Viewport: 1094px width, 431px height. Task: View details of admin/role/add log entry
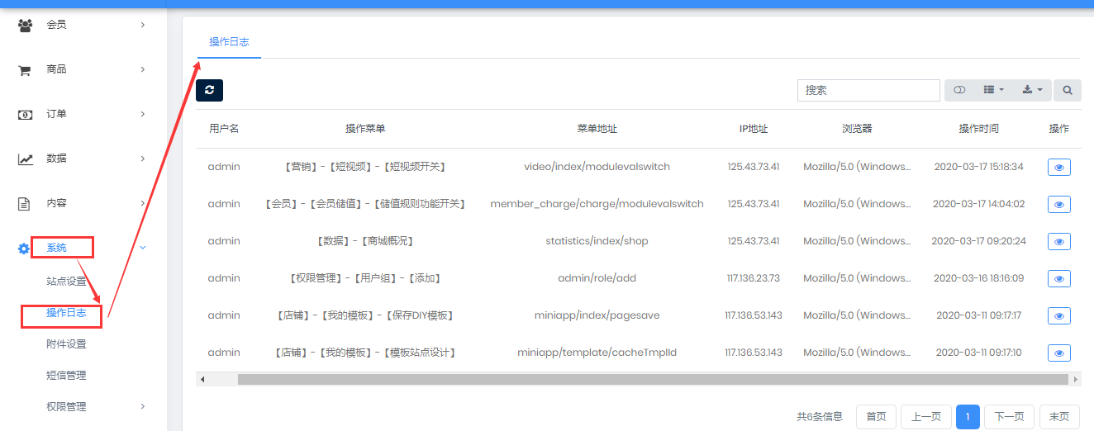coord(1058,278)
